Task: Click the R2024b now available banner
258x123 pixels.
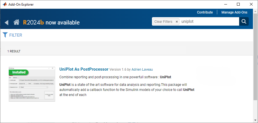Action: coord(51,23)
